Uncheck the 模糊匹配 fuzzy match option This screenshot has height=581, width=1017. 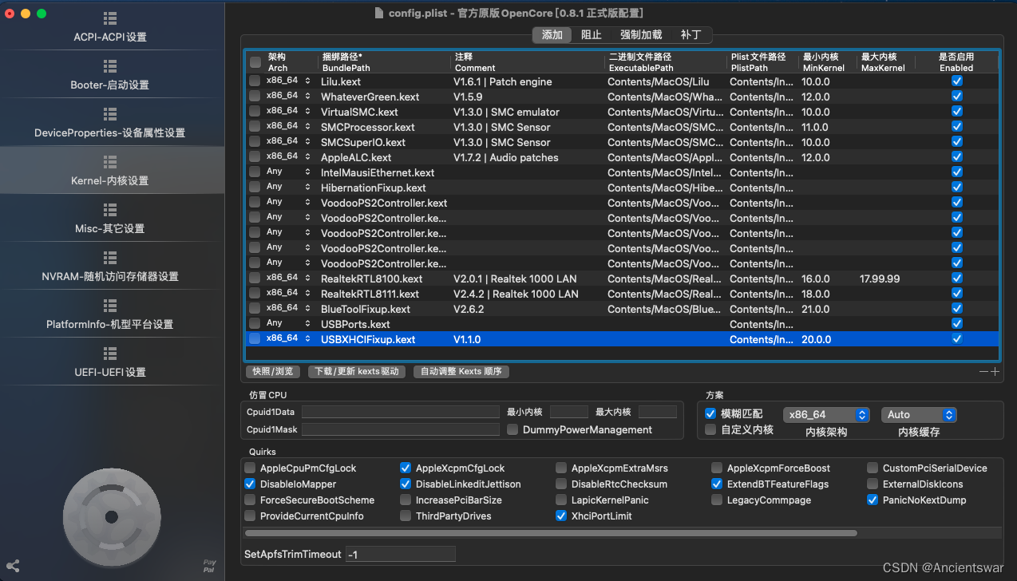tap(710, 413)
